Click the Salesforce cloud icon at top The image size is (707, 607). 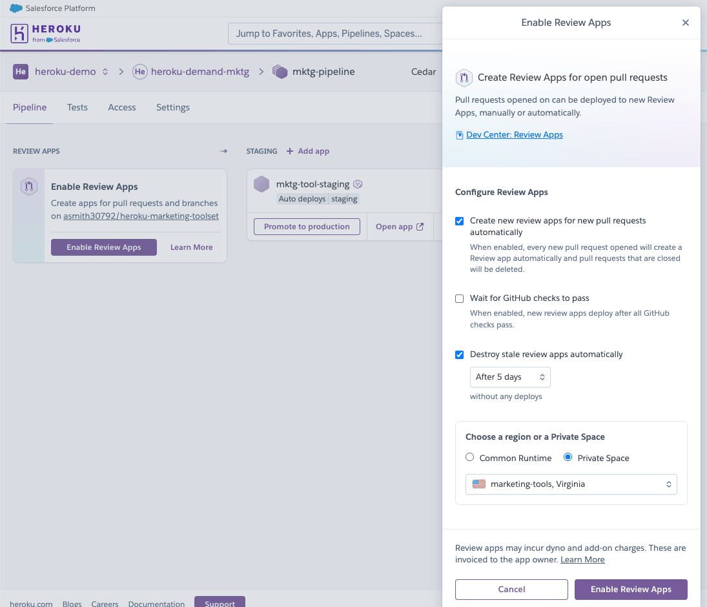pos(16,8)
